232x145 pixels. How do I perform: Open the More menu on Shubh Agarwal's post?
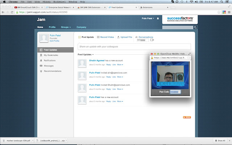pos(120,65)
